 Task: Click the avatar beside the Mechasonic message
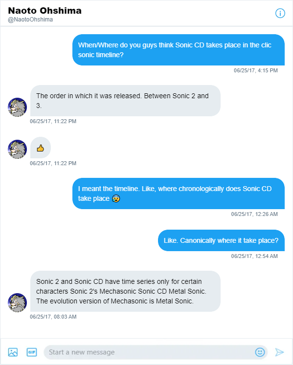click(17, 302)
